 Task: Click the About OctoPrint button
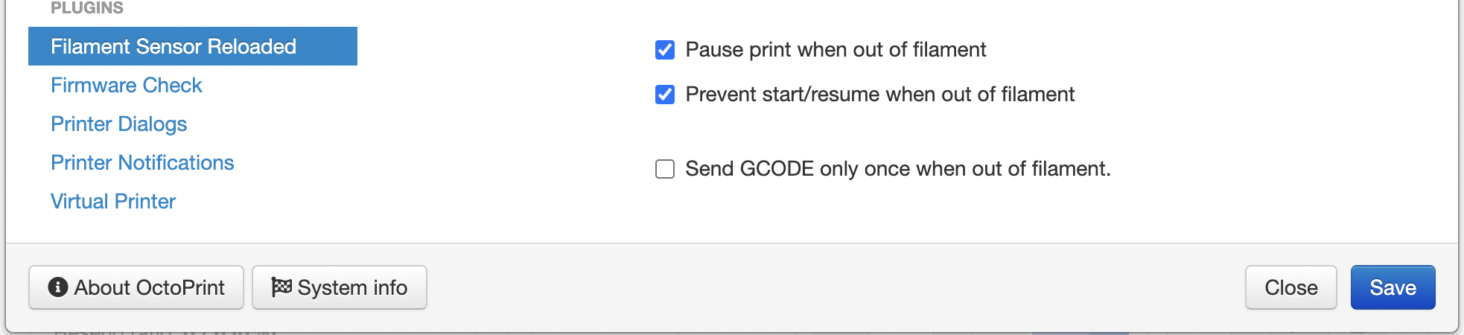[x=136, y=287]
